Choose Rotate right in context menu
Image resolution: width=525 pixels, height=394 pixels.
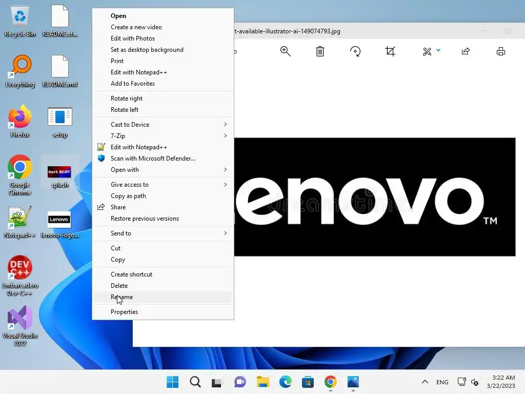click(163, 98)
